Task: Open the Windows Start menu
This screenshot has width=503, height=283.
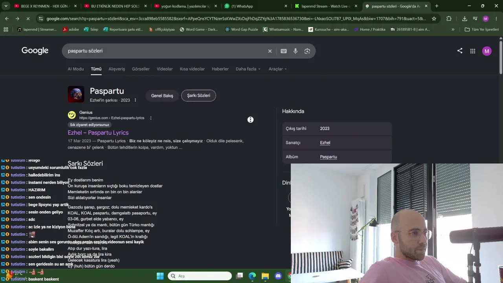Action: click(x=160, y=276)
